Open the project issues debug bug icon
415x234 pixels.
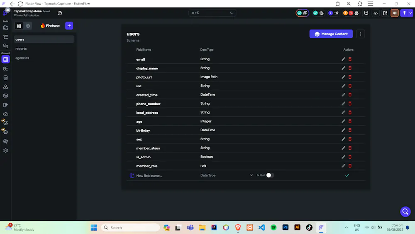(356, 13)
